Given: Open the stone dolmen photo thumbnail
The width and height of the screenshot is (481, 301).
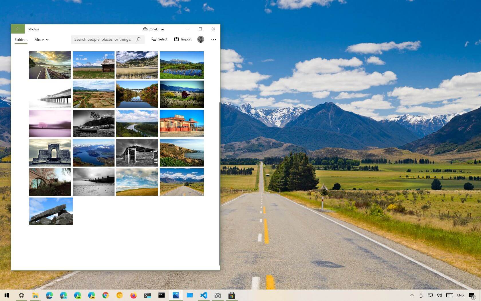Looking at the screenshot, I should (51, 211).
